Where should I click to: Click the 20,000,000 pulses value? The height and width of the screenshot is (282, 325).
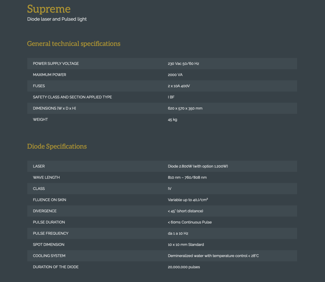click(184, 267)
